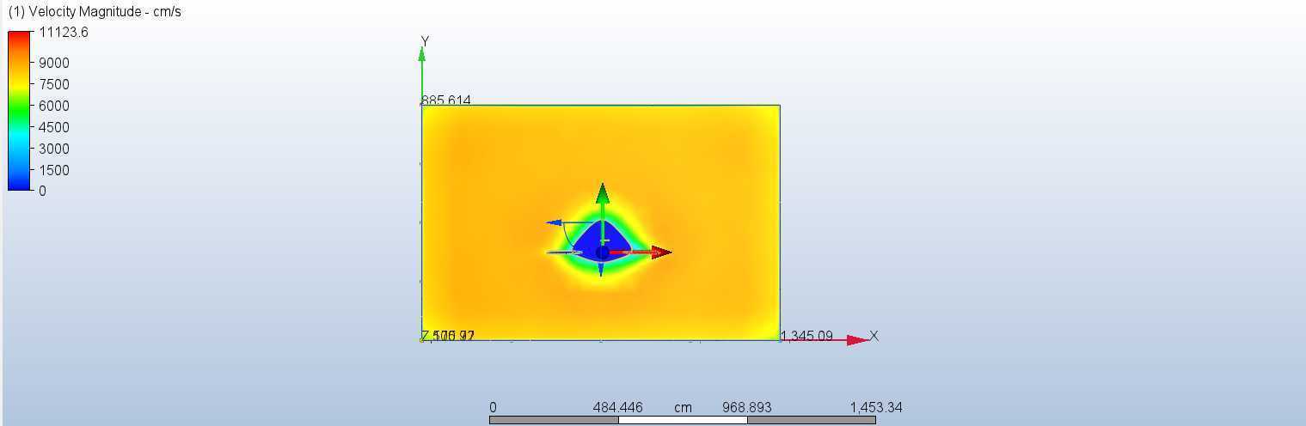This screenshot has height=426, width=1306.
Task: Click the scale bar value 484.446
Action: pos(618,407)
